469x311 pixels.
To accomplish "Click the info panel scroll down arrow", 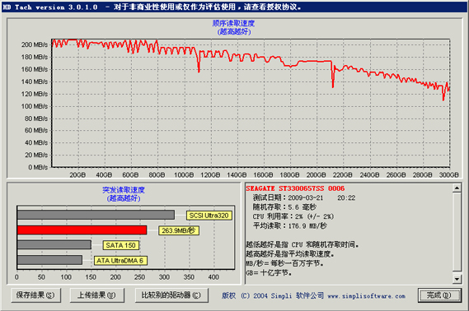I will point(457,279).
